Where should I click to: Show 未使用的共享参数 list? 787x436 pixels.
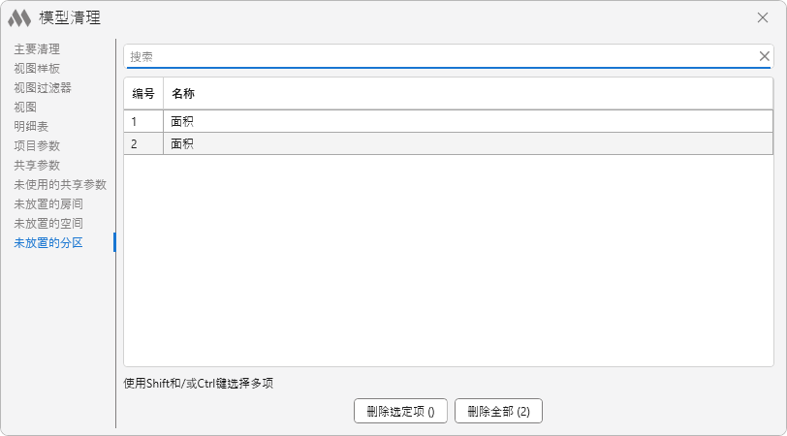click(x=60, y=184)
